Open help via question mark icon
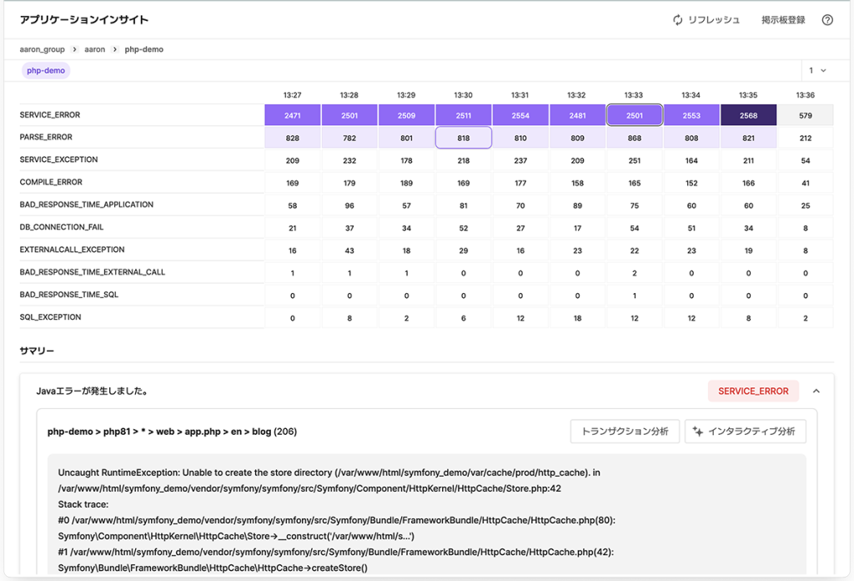 coord(827,20)
